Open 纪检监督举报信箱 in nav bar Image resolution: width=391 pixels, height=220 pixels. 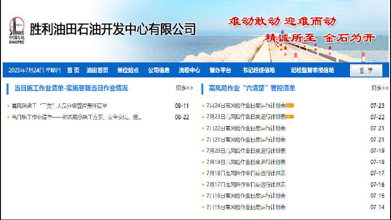click(x=312, y=70)
